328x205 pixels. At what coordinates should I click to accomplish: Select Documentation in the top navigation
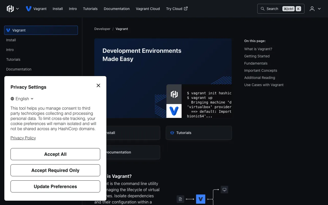tap(117, 8)
